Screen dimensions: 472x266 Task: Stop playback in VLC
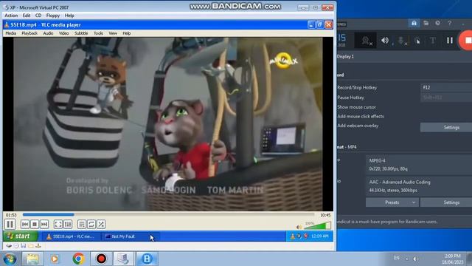pyautogui.click(x=35, y=224)
